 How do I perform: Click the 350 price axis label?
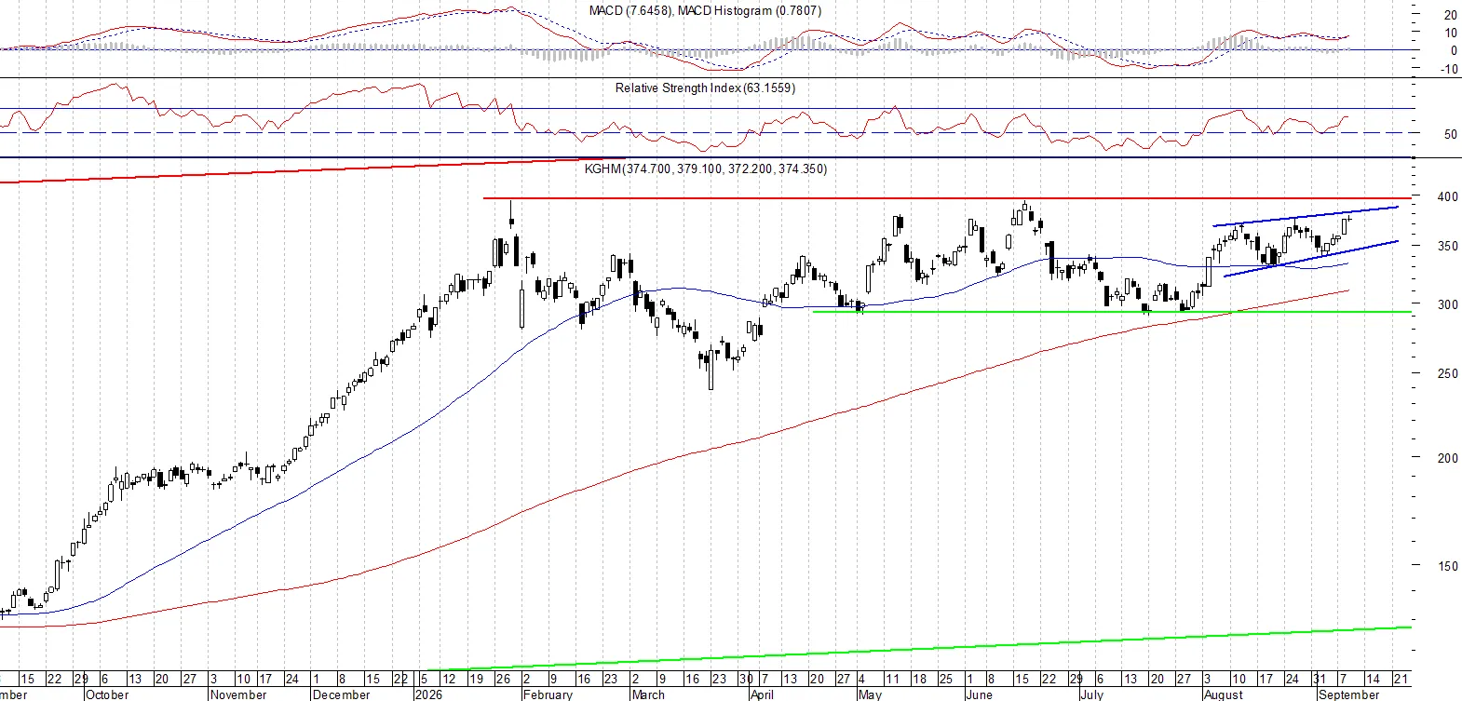coord(1448,247)
